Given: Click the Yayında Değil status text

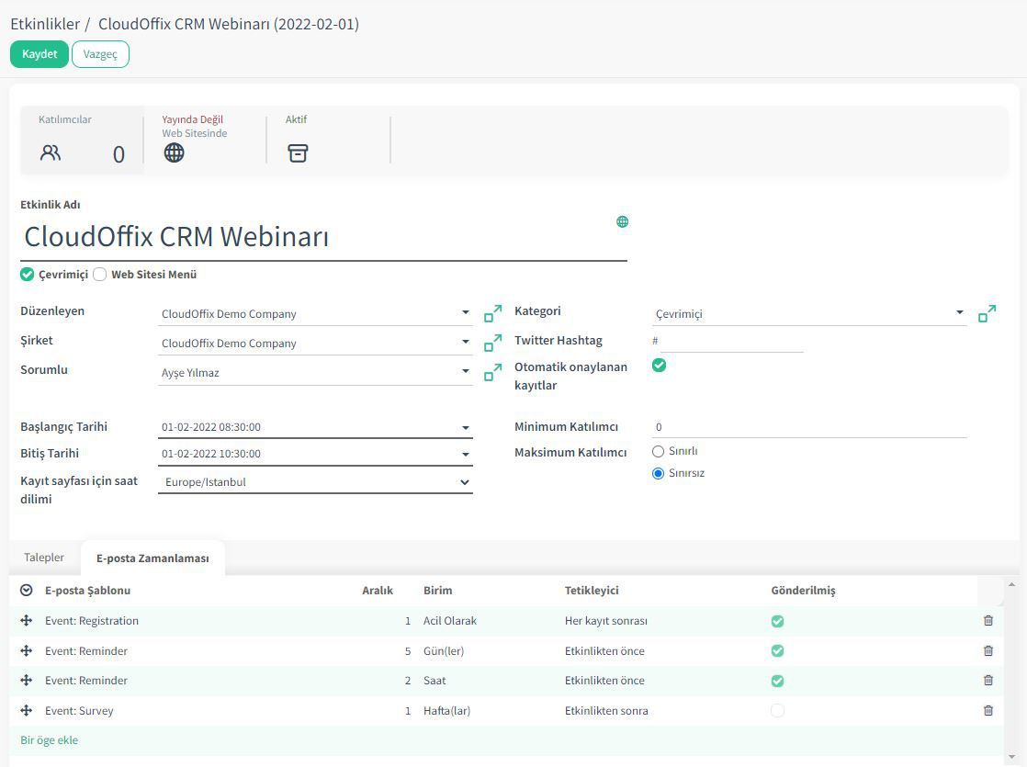Looking at the screenshot, I should [193, 119].
